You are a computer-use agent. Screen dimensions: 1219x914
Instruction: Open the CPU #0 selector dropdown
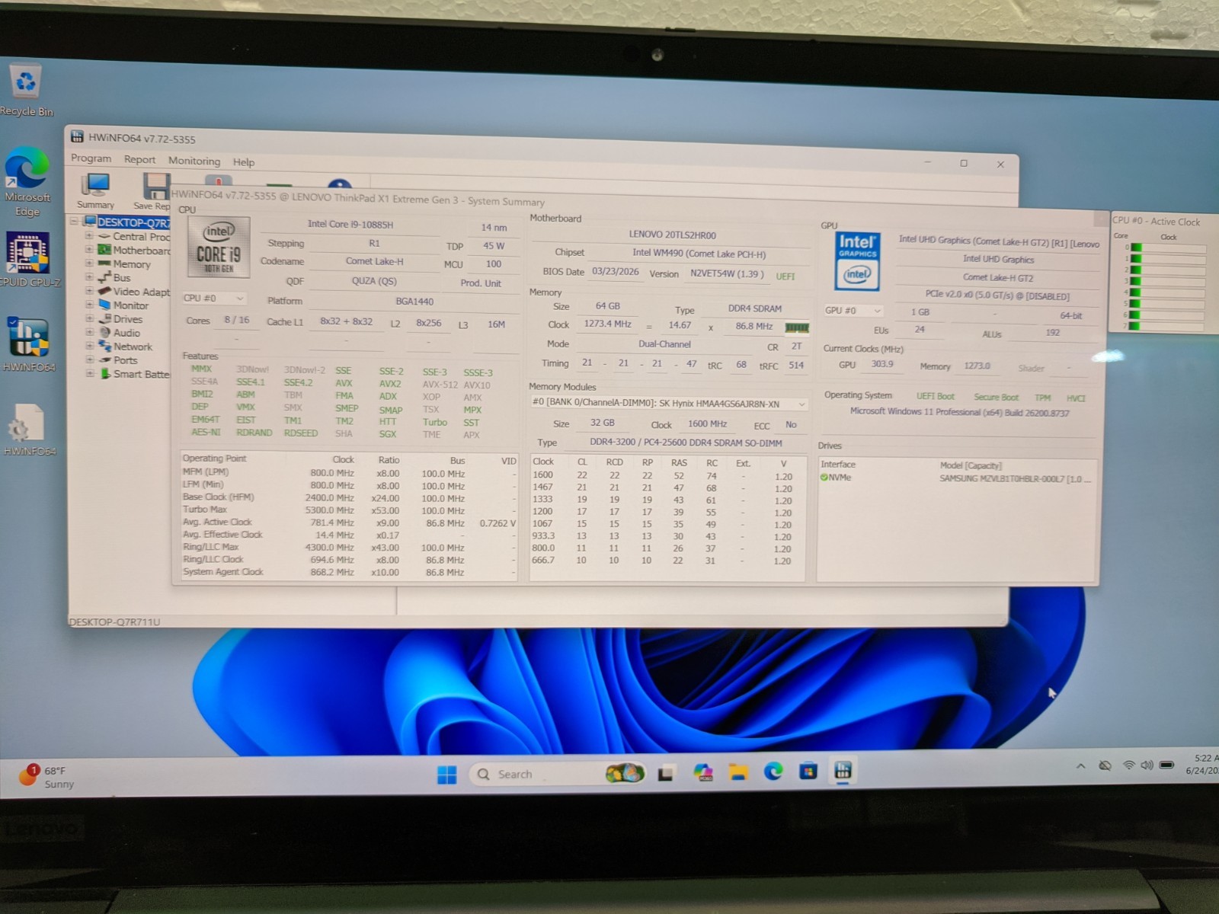tap(214, 299)
